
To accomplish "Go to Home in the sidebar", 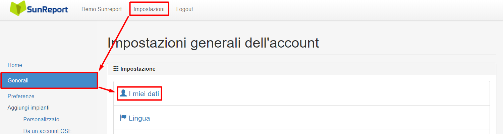I will point(15,65).
